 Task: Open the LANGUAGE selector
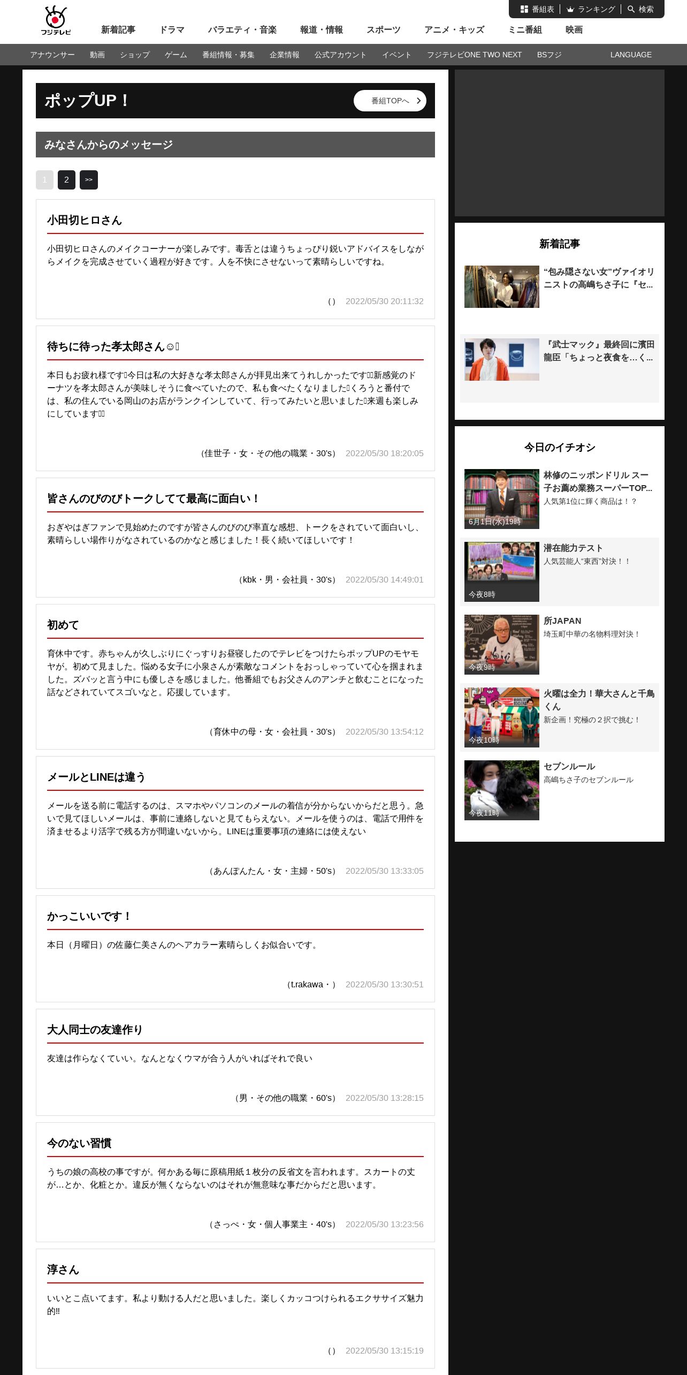(x=631, y=55)
